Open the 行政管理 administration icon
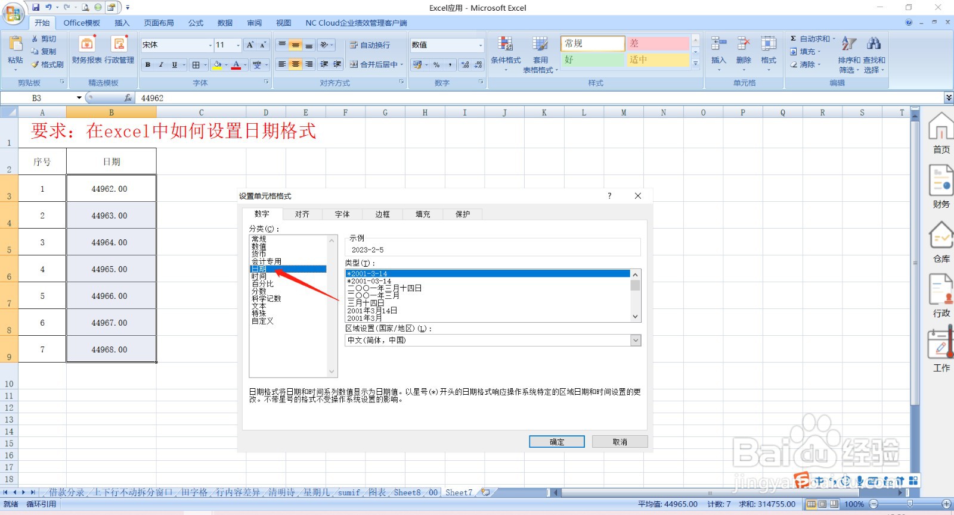This screenshot has height=515, width=954. (119, 45)
